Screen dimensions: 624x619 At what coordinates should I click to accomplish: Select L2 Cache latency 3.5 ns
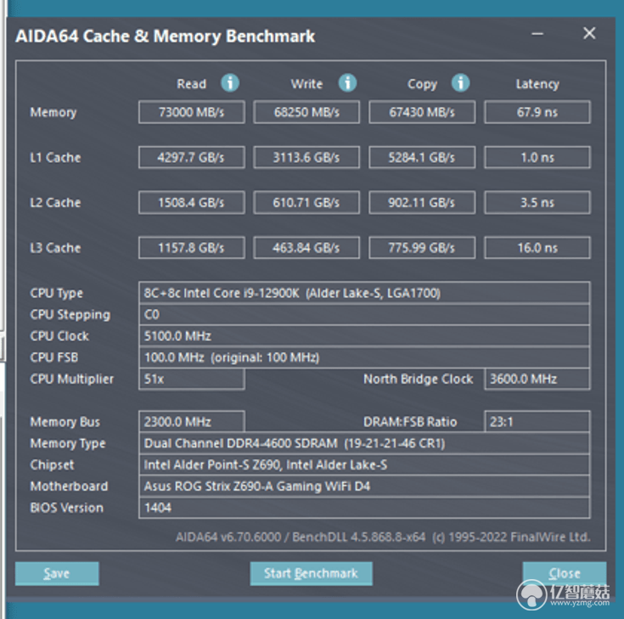tap(537, 203)
